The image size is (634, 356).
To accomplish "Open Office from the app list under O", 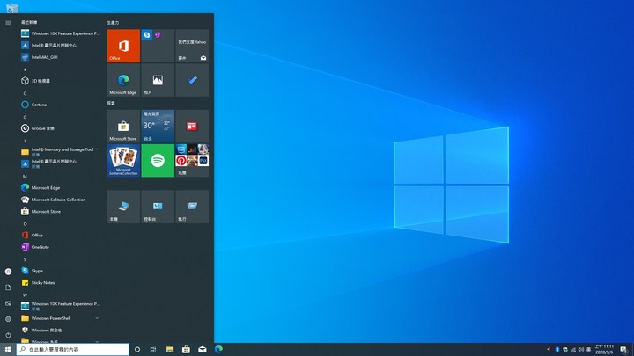I will click(60, 235).
